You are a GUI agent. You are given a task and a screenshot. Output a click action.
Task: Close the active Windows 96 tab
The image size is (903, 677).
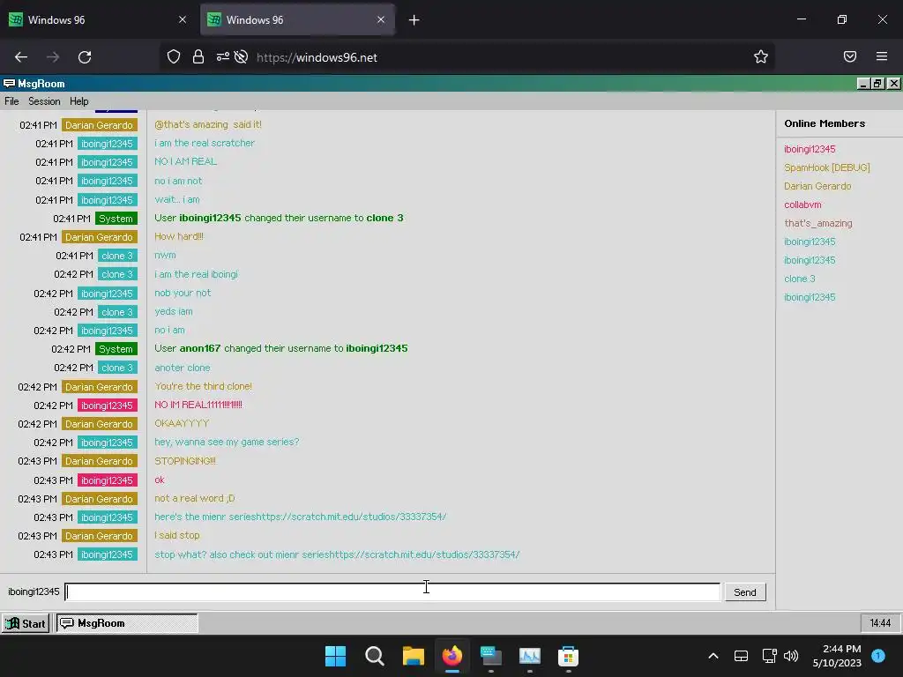(381, 19)
